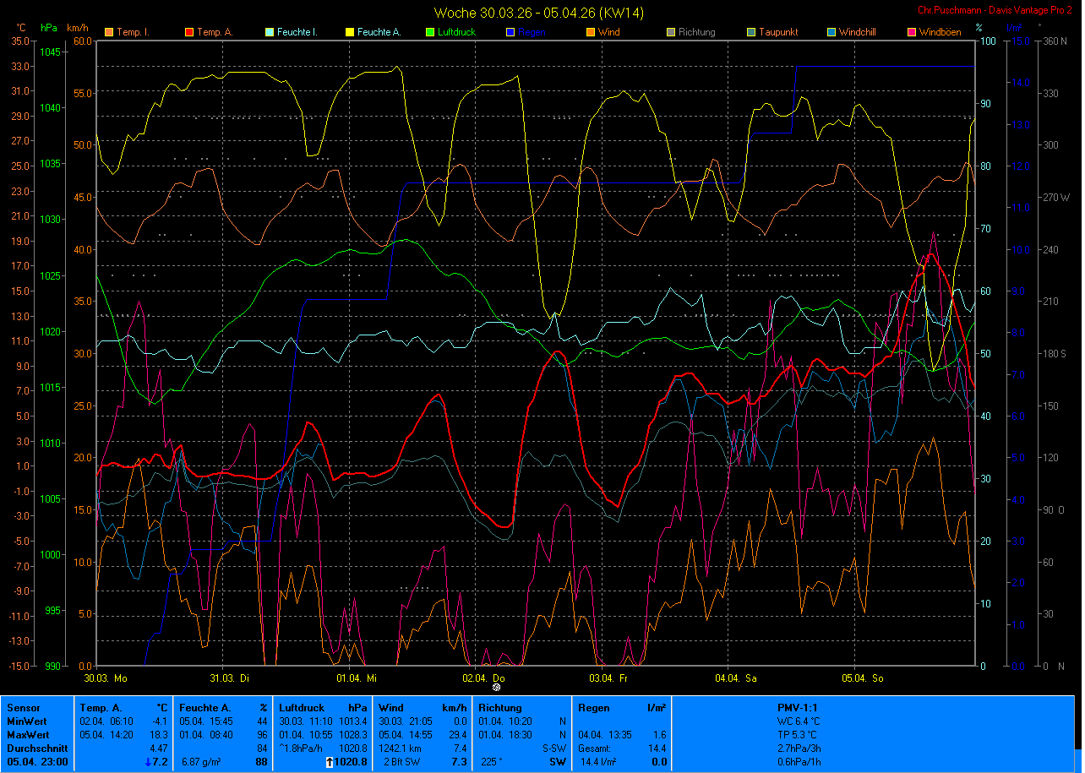
Task: Click the upward pressure trend arrow icon
Action: (x=330, y=763)
